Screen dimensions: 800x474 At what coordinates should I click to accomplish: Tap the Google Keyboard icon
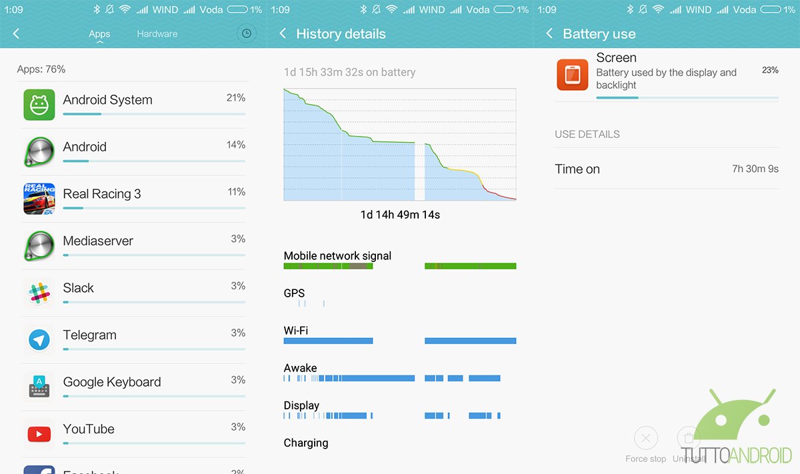(x=39, y=387)
